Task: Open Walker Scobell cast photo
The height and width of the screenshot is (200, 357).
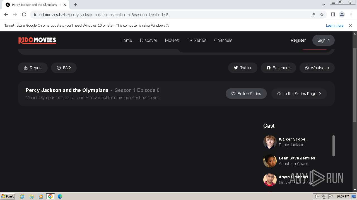Action: [270, 142]
